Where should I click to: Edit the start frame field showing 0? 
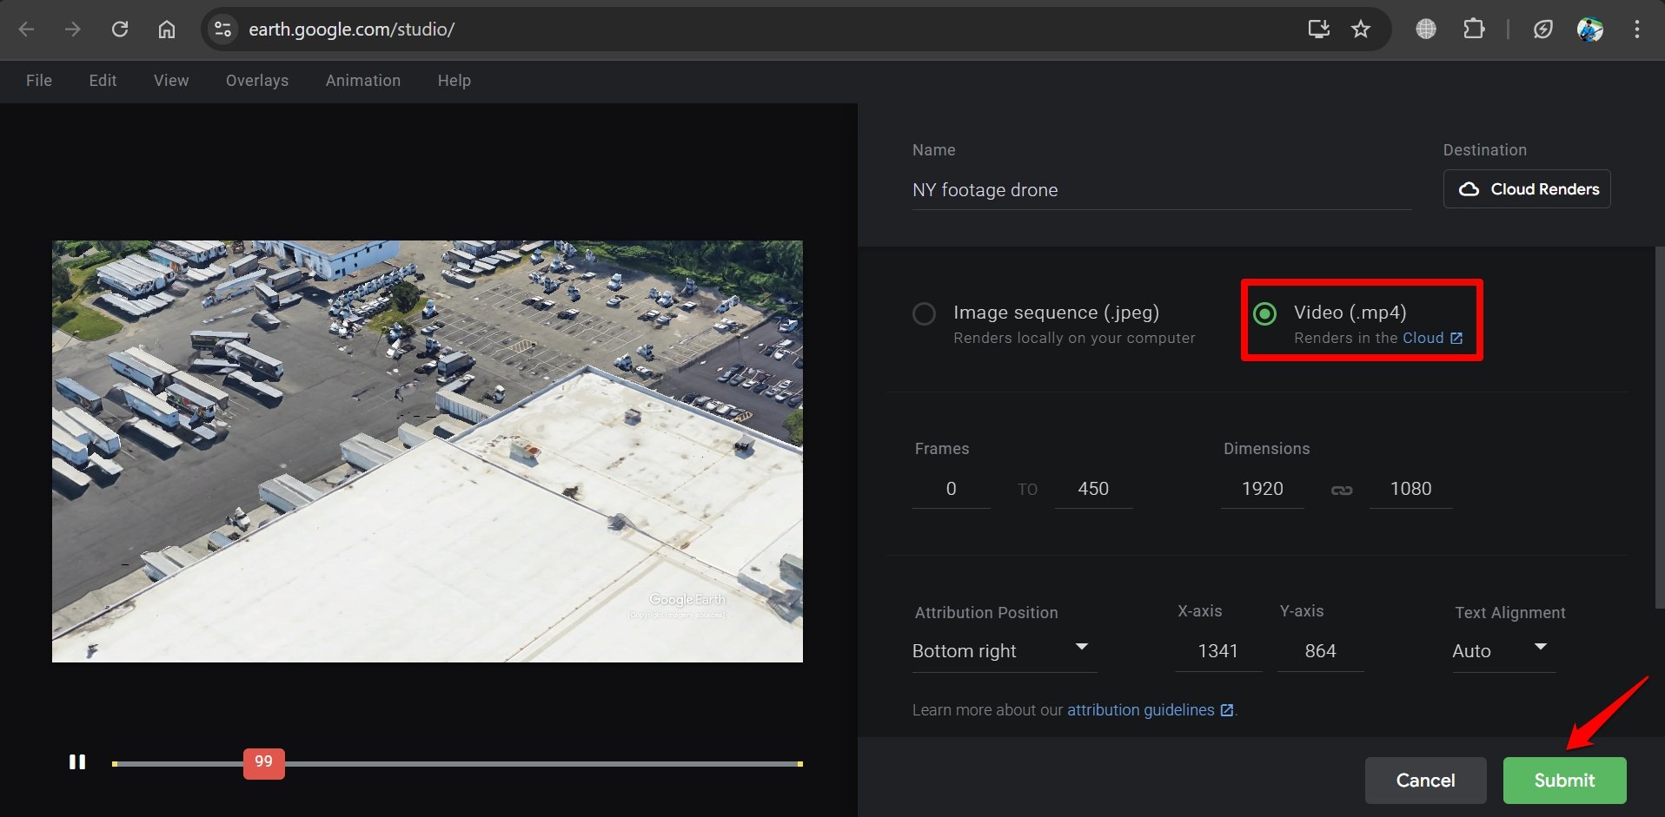[x=951, y=489]
